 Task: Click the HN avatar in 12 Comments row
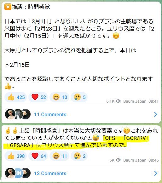click(x=19, y=173)
